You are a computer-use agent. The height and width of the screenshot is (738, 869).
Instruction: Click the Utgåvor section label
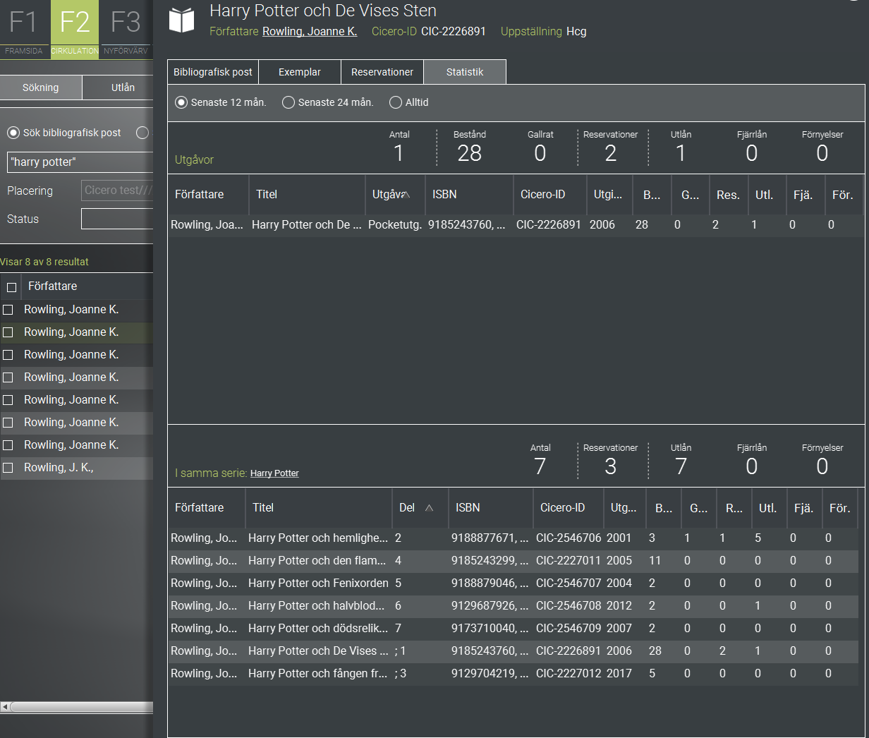coord(194,159)
